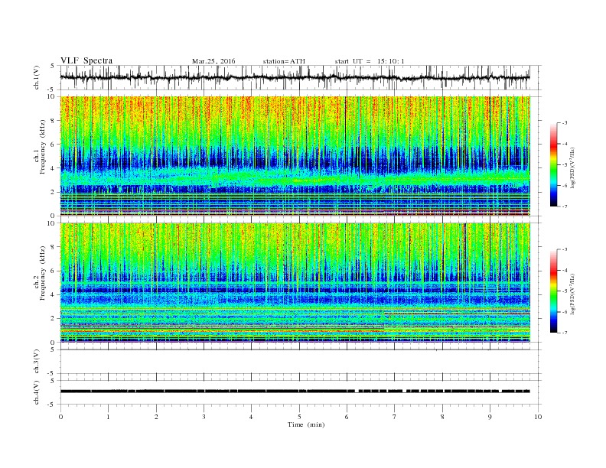Click the ch.1 voltage waveform trace panel
Image resolution: width=606 pixels, height=468 pixels.
point(300,77)
